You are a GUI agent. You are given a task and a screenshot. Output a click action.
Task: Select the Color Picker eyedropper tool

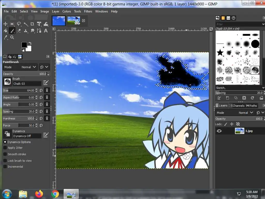[5, 37]
